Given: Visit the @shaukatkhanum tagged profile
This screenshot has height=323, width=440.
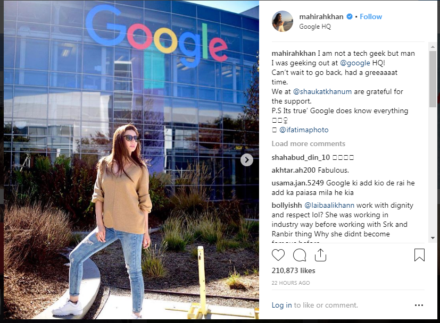Looking at the screenshot, I should coord(322,91).
